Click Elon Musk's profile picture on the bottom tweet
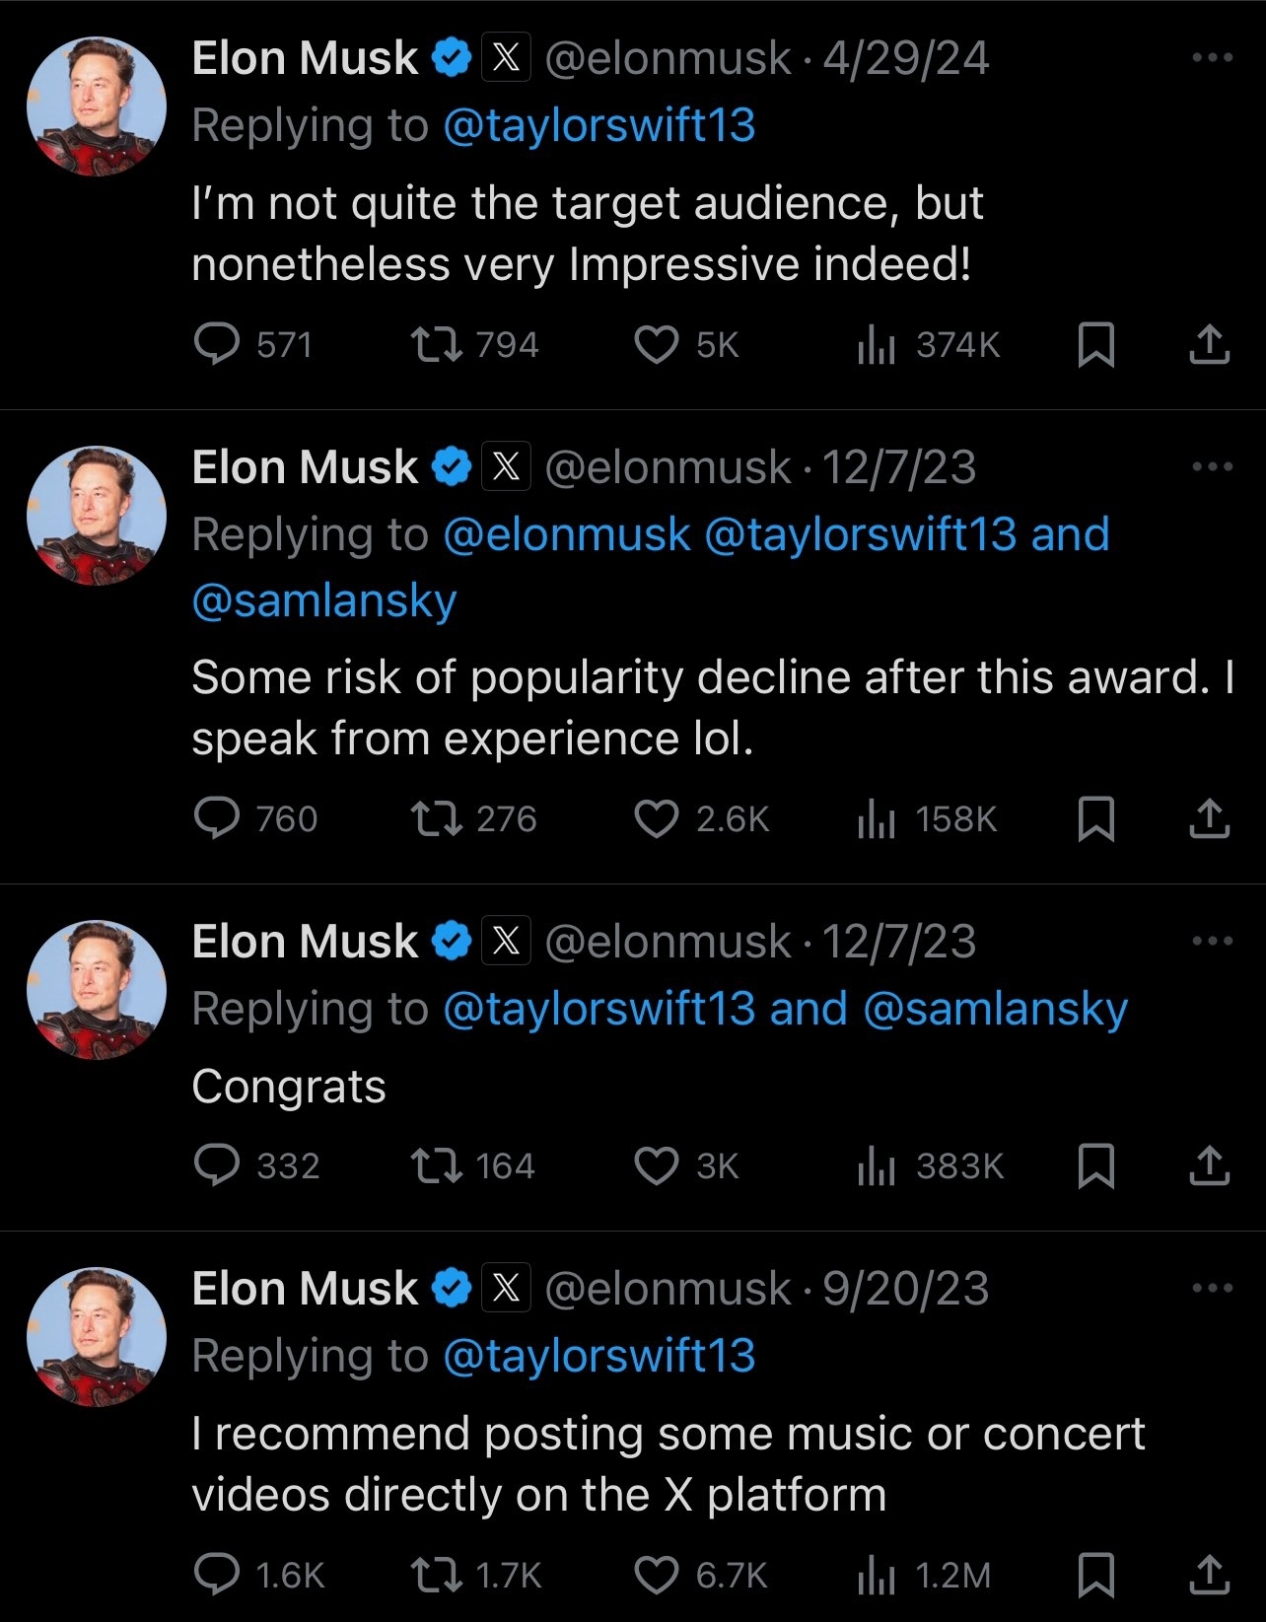 96,1342
